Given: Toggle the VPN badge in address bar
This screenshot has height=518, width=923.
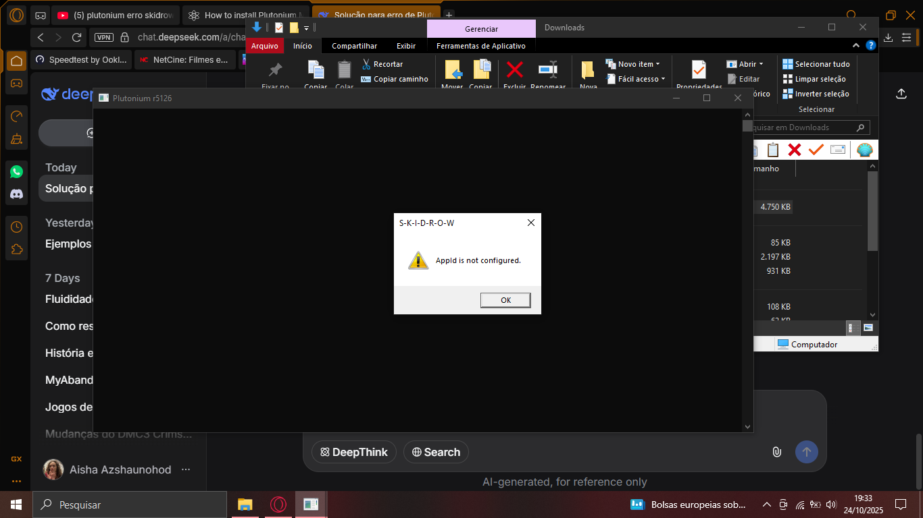Looking at the screenshot, I should click(104, 38).
